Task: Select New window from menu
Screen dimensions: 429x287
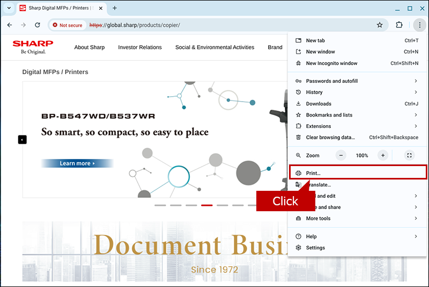Action: click(x=357, y=52)
